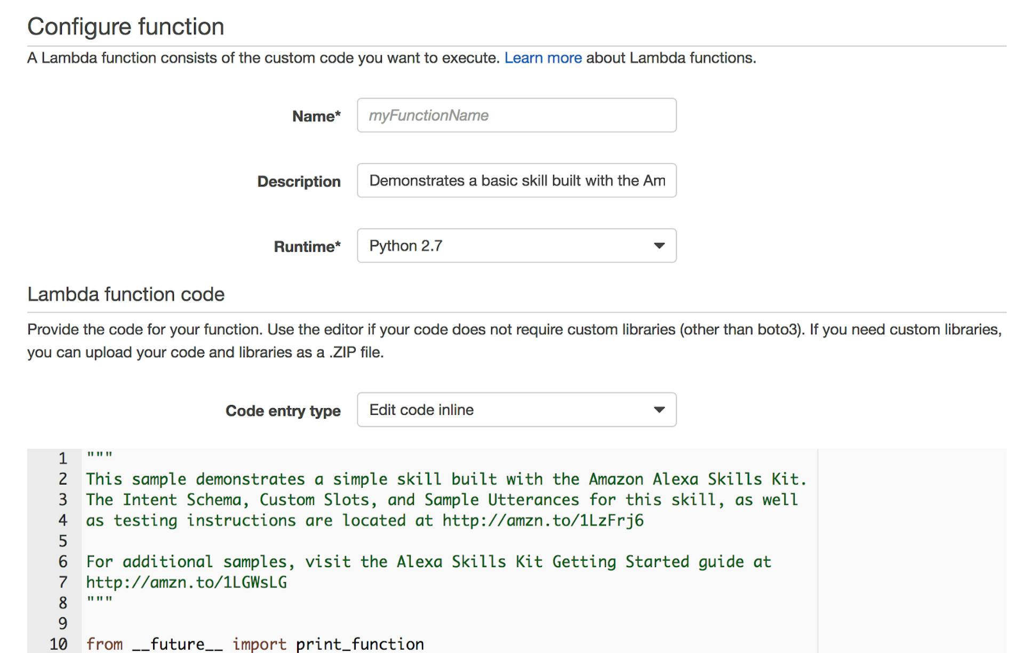The image size is (1024, 653).
Task: Click the Description text field
Action: [516, 181]
